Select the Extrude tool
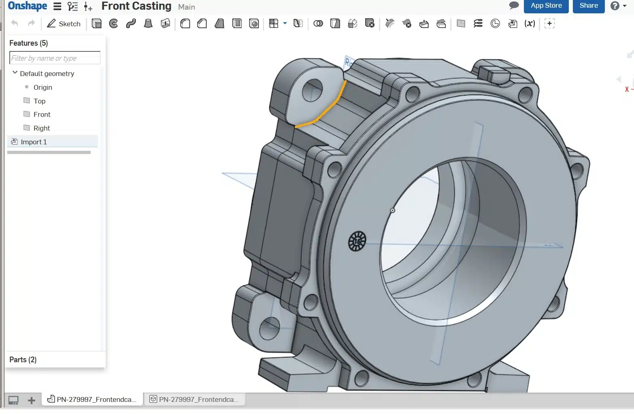The width and height of the screenshot is (634, 414). pyautogui.click(x=96, y=23)
